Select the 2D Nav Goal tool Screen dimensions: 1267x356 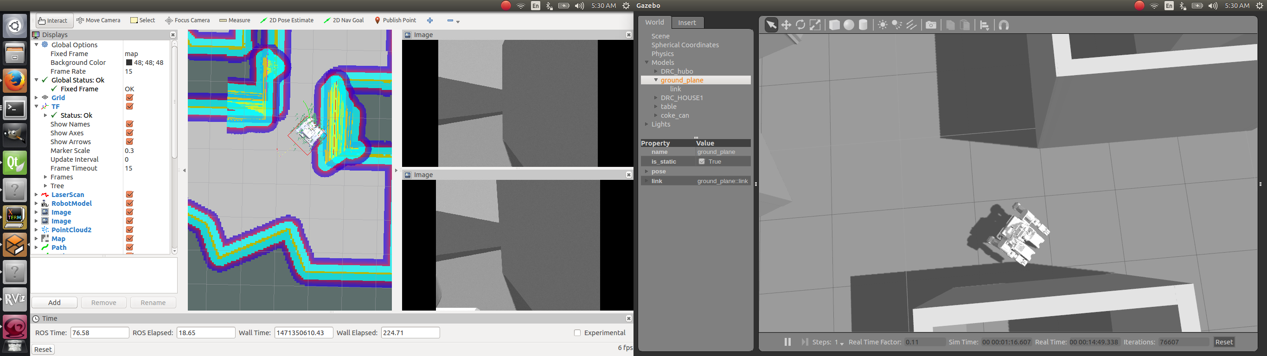click(344, 21)
